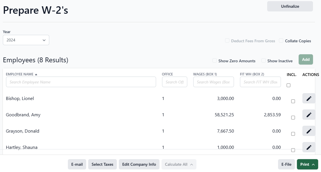321x172 pixels.
Task: Click pencil icon for Amy Goodbrand
Action: pos(309,115)
